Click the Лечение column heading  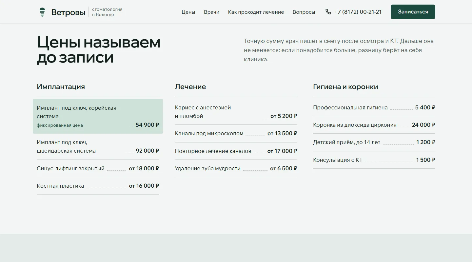(190, 87)
